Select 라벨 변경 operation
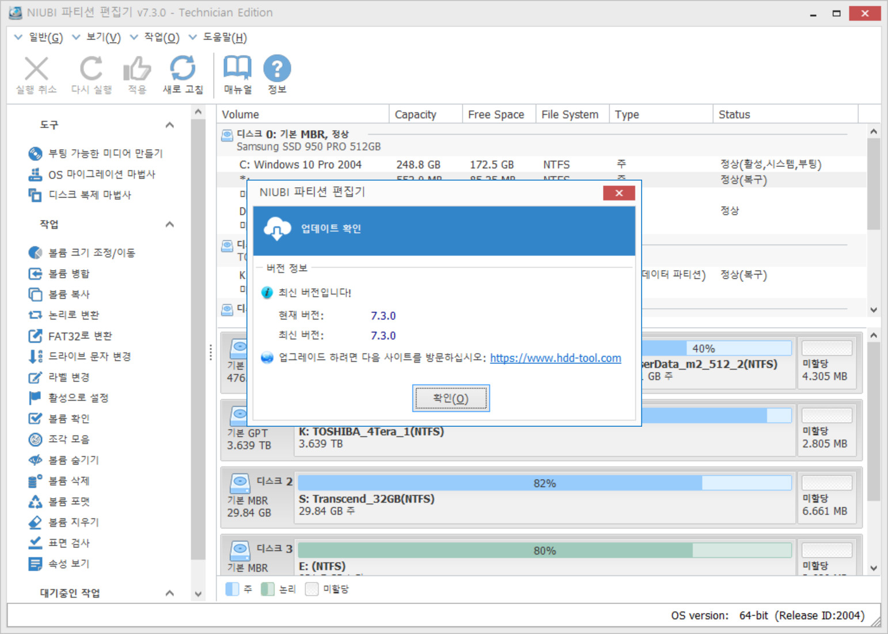Screen dimensions: 888x634 [x=59, y=377]
